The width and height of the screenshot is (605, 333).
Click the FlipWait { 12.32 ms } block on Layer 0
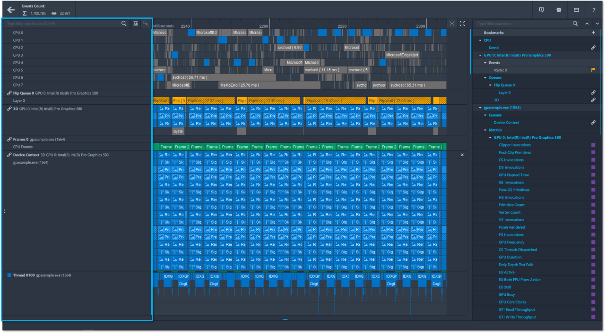[x=210, y=100]
